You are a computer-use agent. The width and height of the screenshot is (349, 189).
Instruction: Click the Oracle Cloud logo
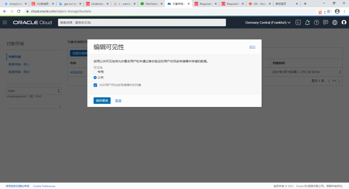click(x=32, y=23)
